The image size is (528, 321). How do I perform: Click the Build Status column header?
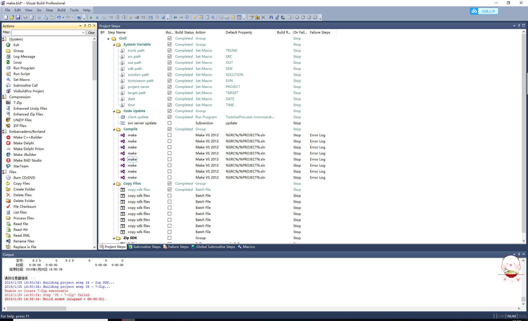(184, 32)
